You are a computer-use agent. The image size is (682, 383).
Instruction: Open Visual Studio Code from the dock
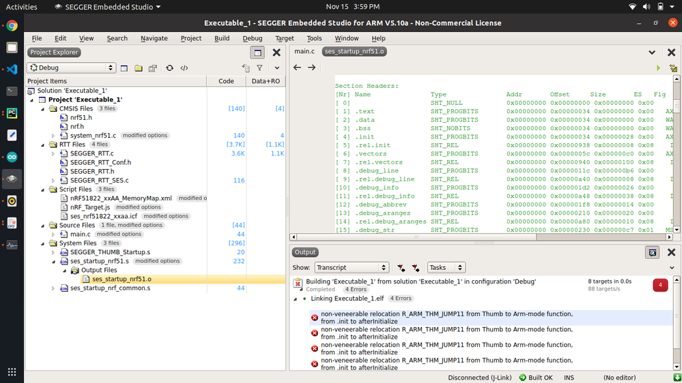[x=12, y=69]
